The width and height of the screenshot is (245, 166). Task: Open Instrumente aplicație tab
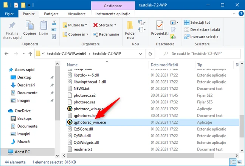(113, 14)
